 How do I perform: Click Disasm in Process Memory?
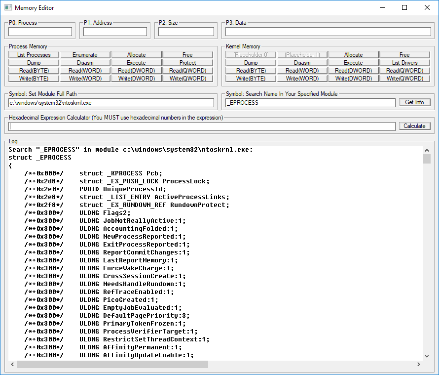85,63
